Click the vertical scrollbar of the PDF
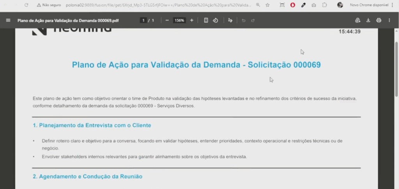Image resolution: width=399 pixels, height=189 pixels. (x=397, y=70)
